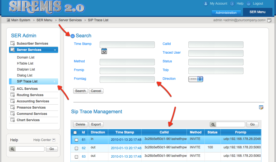Collapse the Help Center panel
This screenshot has height=162, width=276.
click(x=54, y=140)
